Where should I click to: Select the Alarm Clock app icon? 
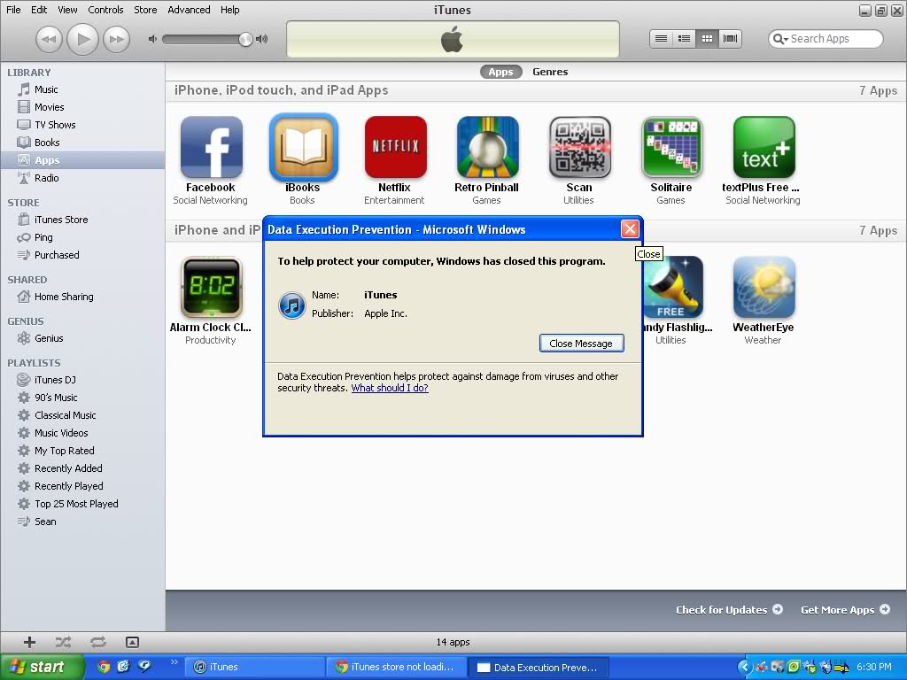(x=211, y=288)
